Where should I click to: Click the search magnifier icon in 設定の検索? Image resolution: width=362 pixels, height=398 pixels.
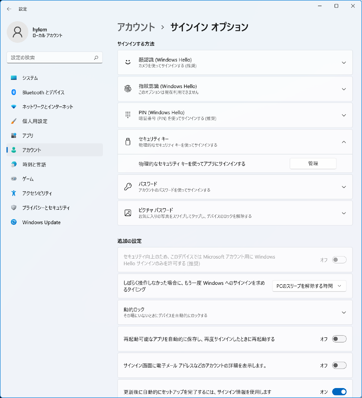coord(96,58)
